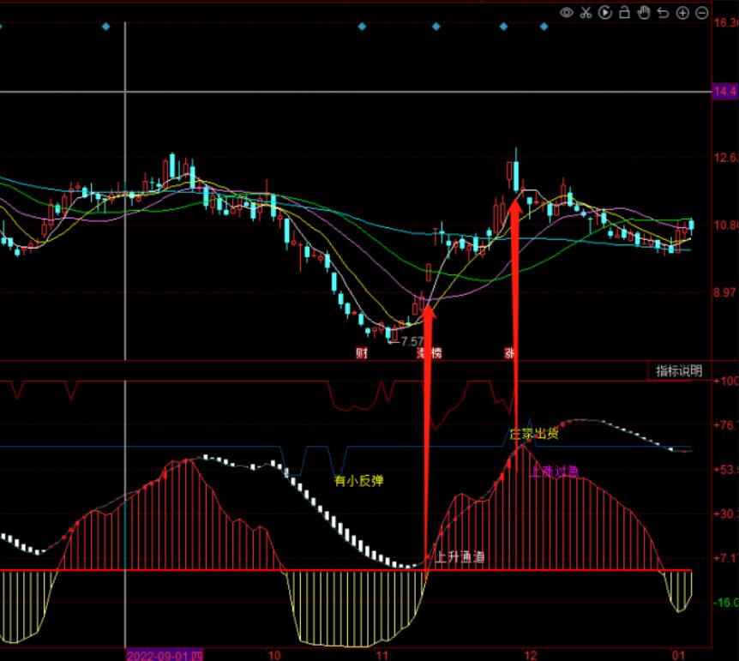Zoom in with the plus icon
Screen dimensions: 739x661
coord(682,12)
